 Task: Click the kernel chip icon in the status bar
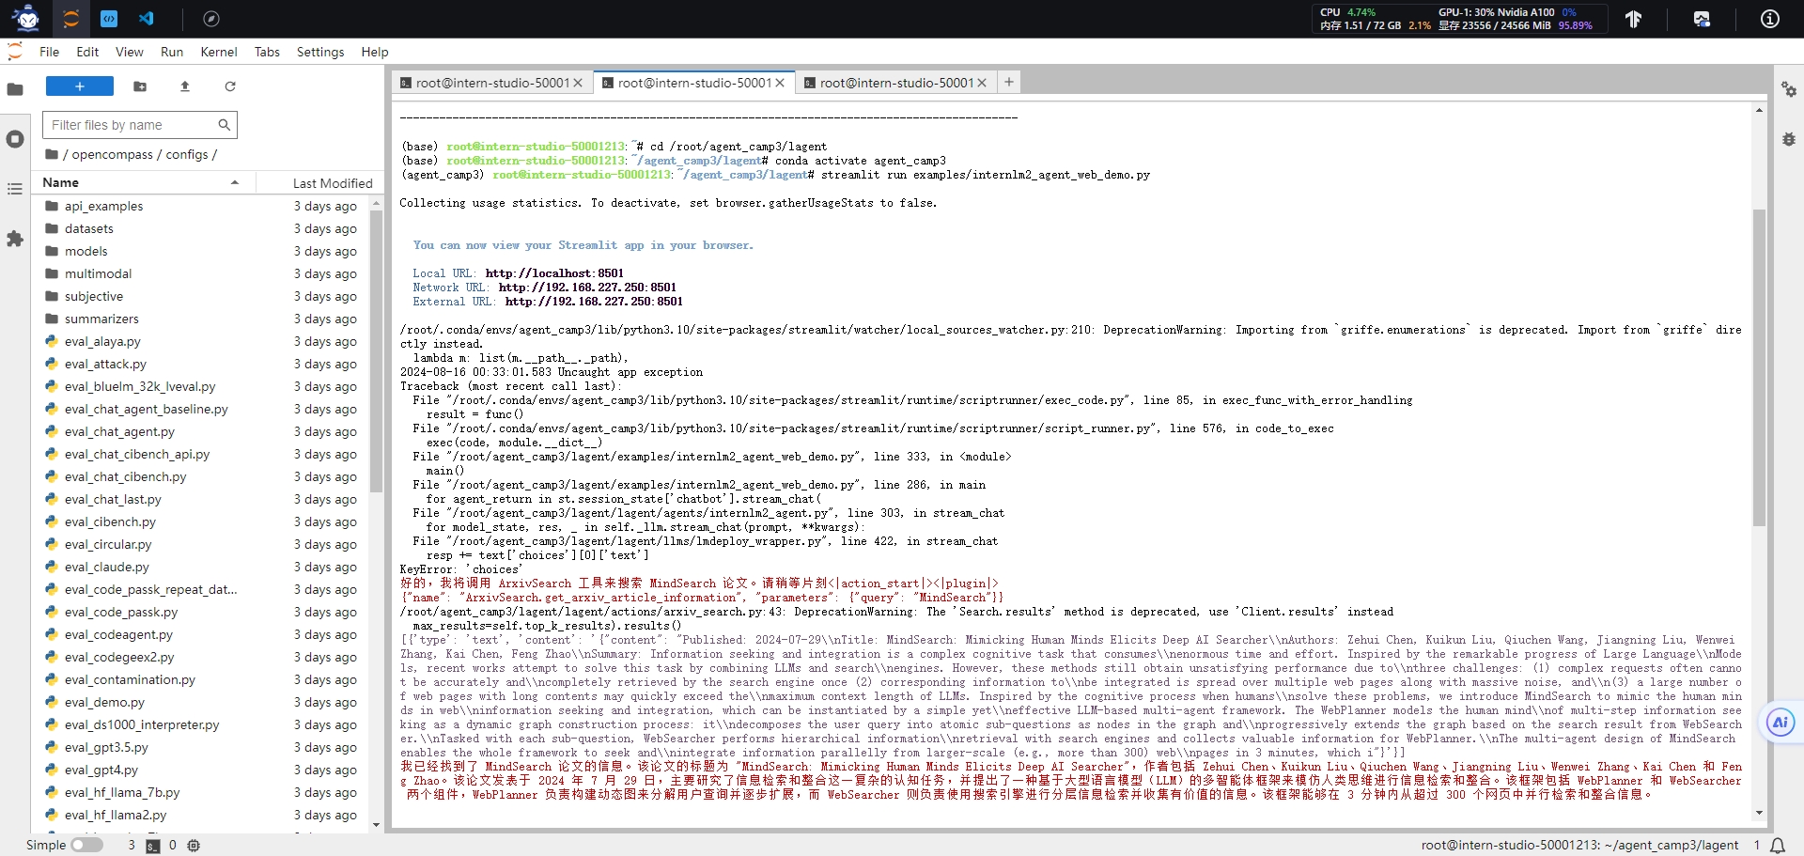pos(194,846)
